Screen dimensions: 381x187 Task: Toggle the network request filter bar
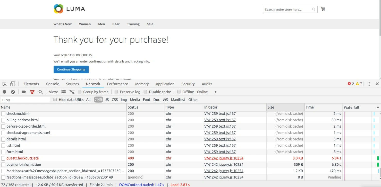pyautogui.click(x=32, y=92)
